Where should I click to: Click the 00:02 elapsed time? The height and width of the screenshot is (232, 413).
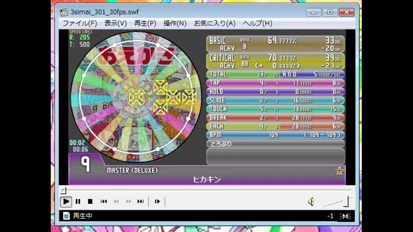point(77,143)
